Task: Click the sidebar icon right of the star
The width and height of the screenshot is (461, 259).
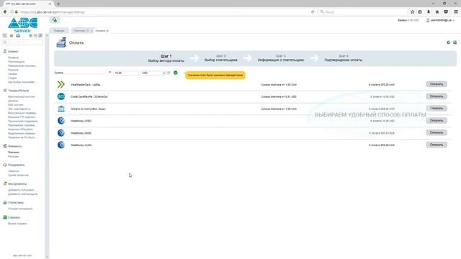Action: point(18,35)
